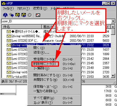Click 17KB in the background window
The image size is (117, 106).
pyautogui.click(x=108, y=91)
